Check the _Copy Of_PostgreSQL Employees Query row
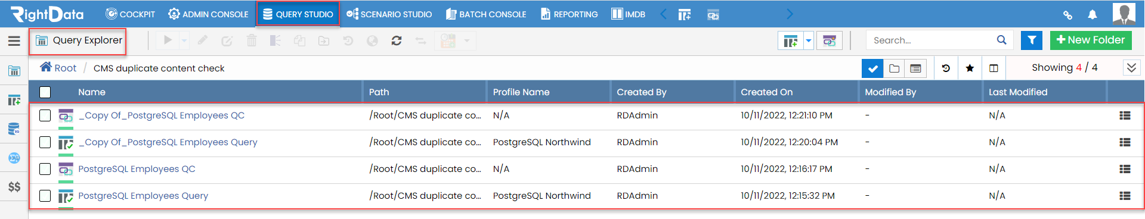1145x219 pixels. point(45,142)
